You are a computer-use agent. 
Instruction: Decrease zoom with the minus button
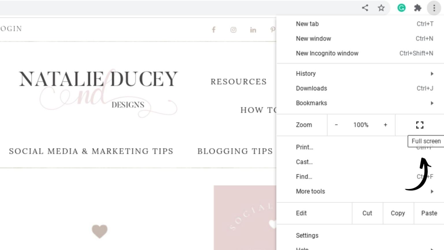[x=336, y=125]
